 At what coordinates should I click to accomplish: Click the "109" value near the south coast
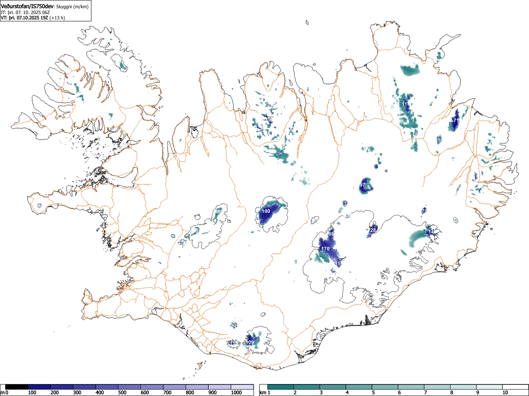[x=250, y=342]
